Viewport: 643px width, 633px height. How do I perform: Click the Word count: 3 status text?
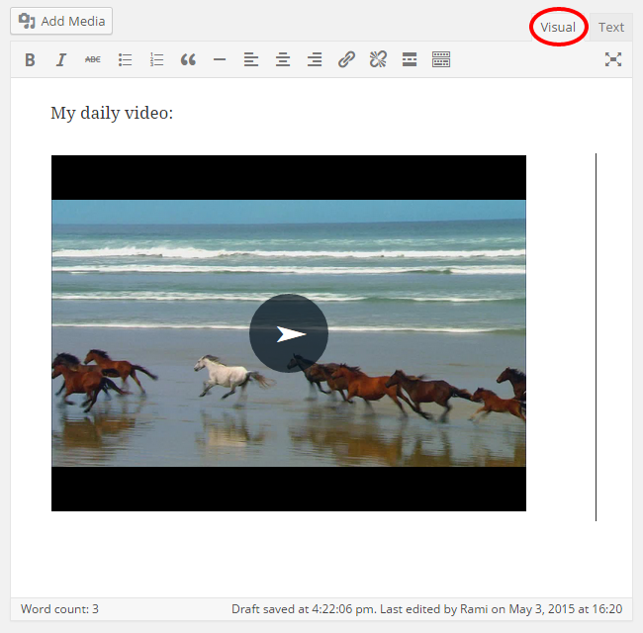[60, 609]
